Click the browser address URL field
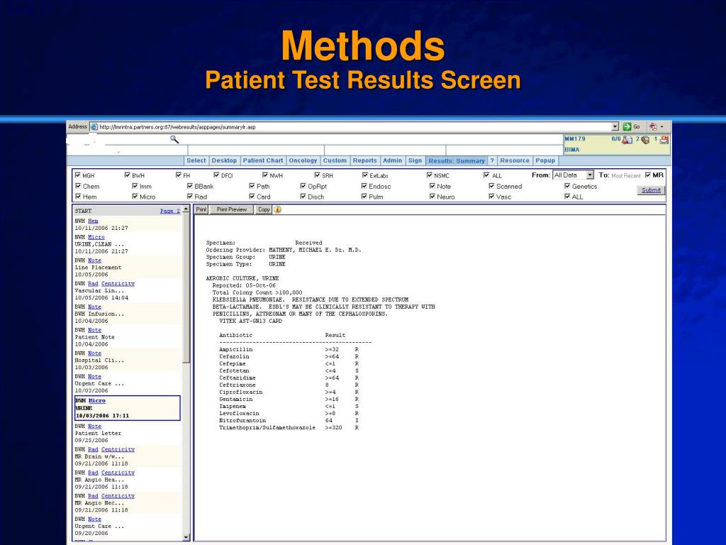 tap(354, 126)
